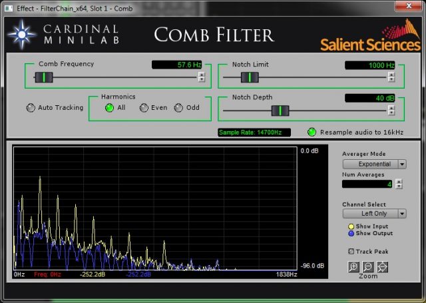The height and width of the screenshot is (303, 426).
Task: Click the window title bar app icon
Action: click(x=9, y=9)
